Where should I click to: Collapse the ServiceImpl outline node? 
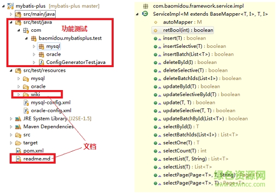click(x=137, y=14)
